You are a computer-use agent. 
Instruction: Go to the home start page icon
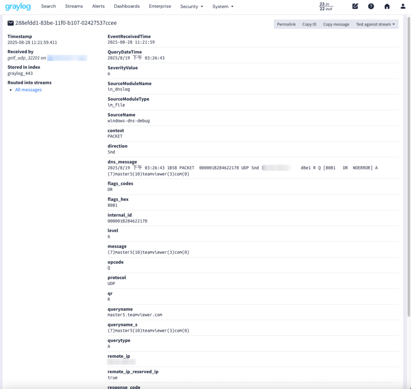click(x=387, y=6)
